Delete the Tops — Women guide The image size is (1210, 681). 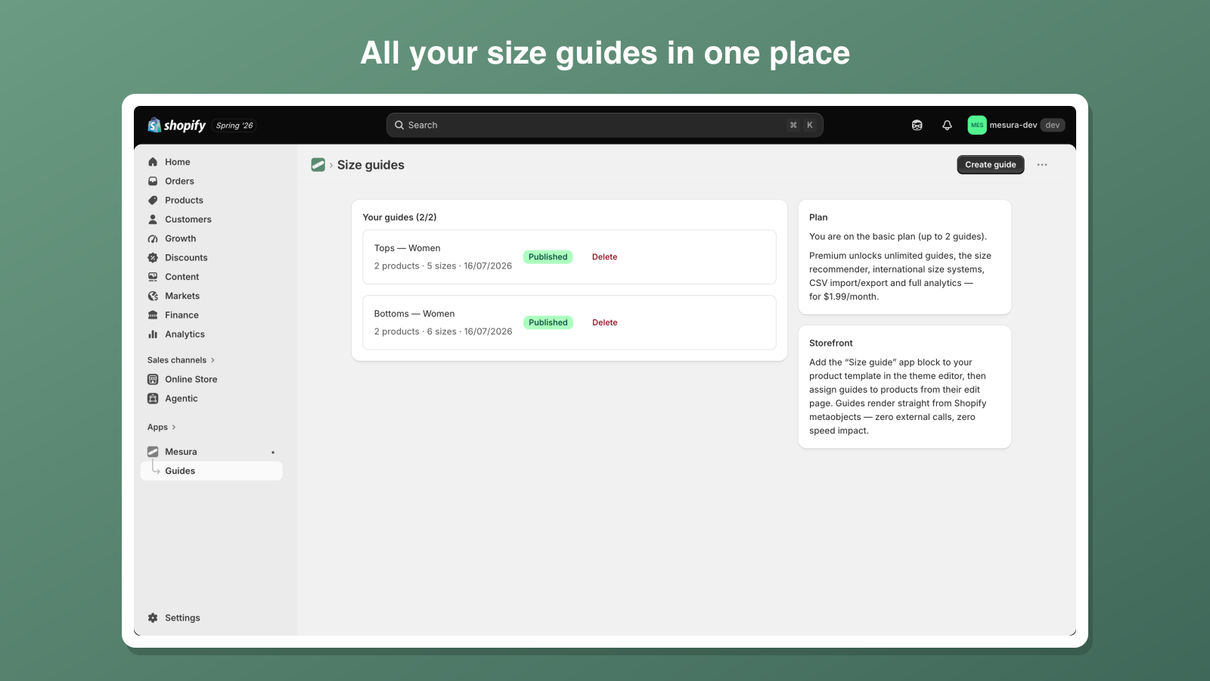pyautogui.click(x=604, y=257)
